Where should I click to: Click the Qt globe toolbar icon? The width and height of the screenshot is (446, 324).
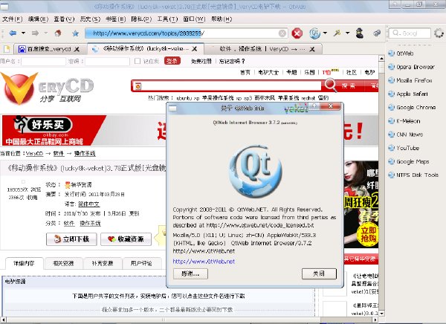point(314,33)
